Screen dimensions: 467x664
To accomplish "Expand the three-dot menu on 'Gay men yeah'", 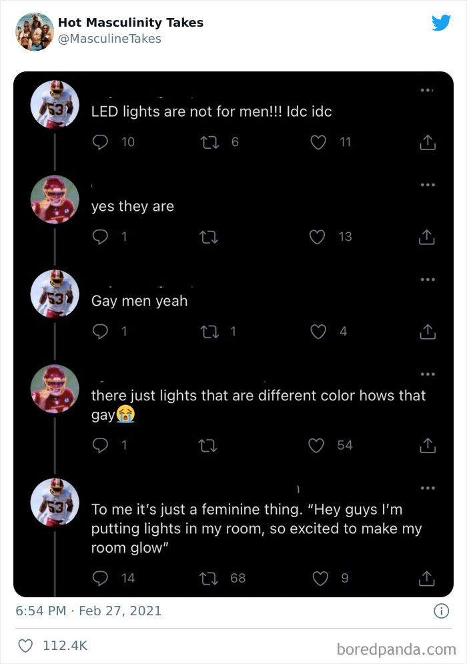I will pyautogui.click(x=427, y=280).
